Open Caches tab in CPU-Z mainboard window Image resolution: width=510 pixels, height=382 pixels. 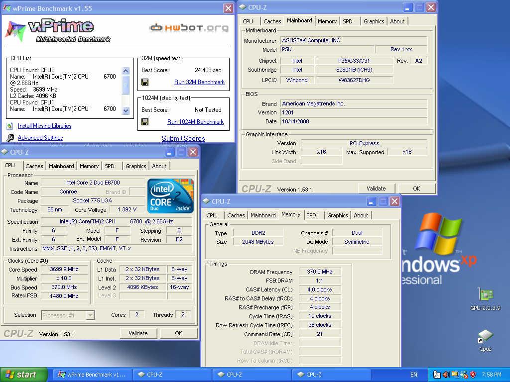click(x=272, y=21)
